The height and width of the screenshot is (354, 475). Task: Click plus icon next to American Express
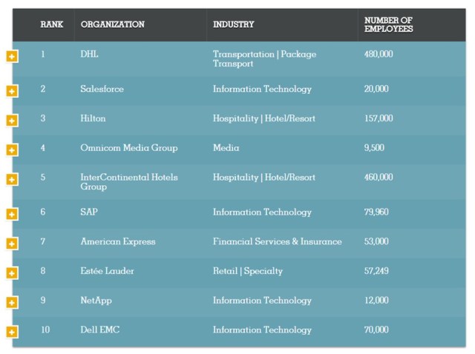pyautogui.click(x=12, y=244)
